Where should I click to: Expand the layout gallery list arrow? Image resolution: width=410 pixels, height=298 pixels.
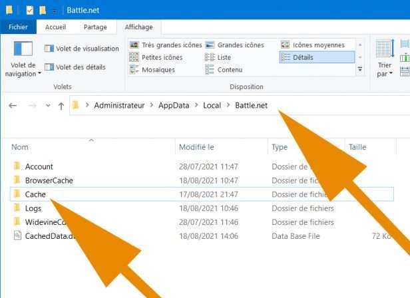tap(360, 69)
